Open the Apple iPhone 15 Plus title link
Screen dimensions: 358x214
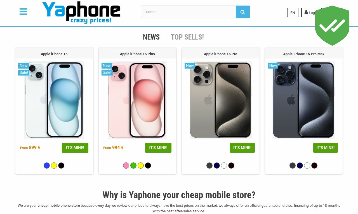(137, 54)
